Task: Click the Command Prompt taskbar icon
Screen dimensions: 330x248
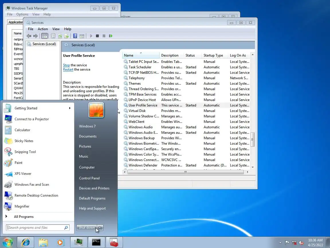Action: (96, 242)
